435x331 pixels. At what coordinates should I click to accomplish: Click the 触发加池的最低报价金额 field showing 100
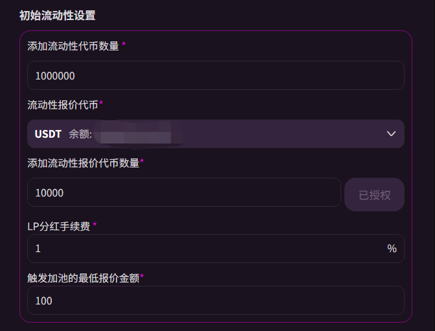click(x=216, y=301)
